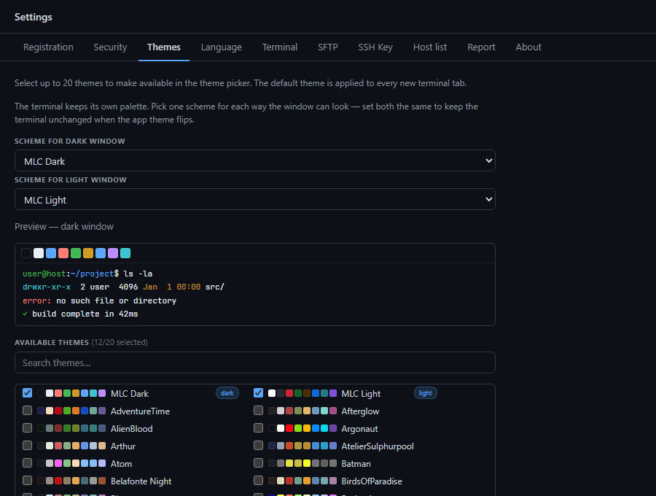
Task: Click the Preview — dark window label
Action: point(64,226)
